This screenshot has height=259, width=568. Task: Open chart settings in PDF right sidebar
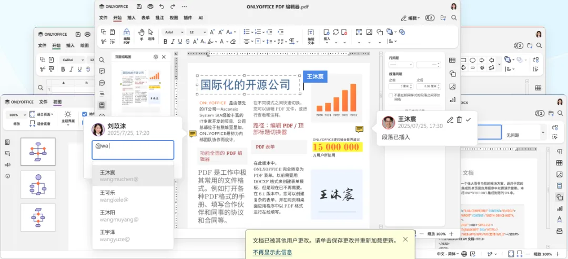pyautogui.click(x=452, y=99)
